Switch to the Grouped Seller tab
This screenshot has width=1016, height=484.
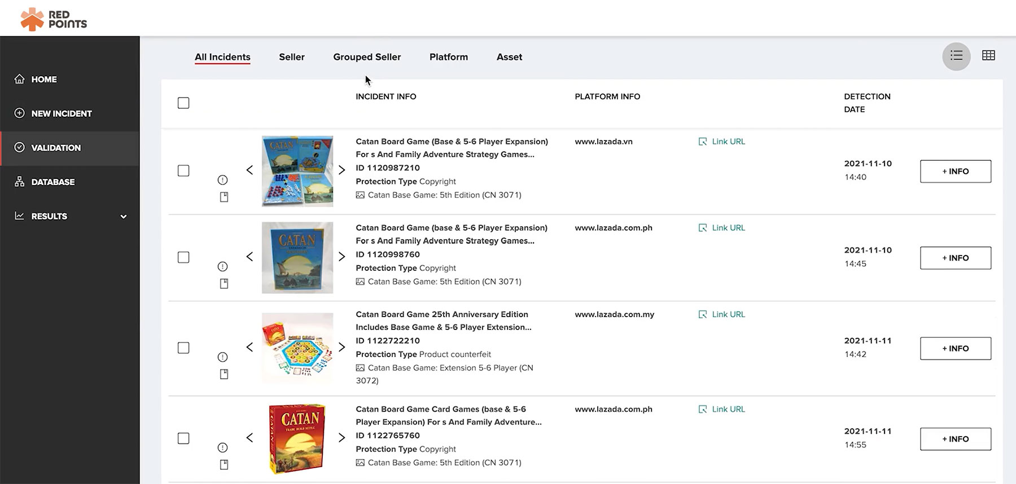[367, 57]
